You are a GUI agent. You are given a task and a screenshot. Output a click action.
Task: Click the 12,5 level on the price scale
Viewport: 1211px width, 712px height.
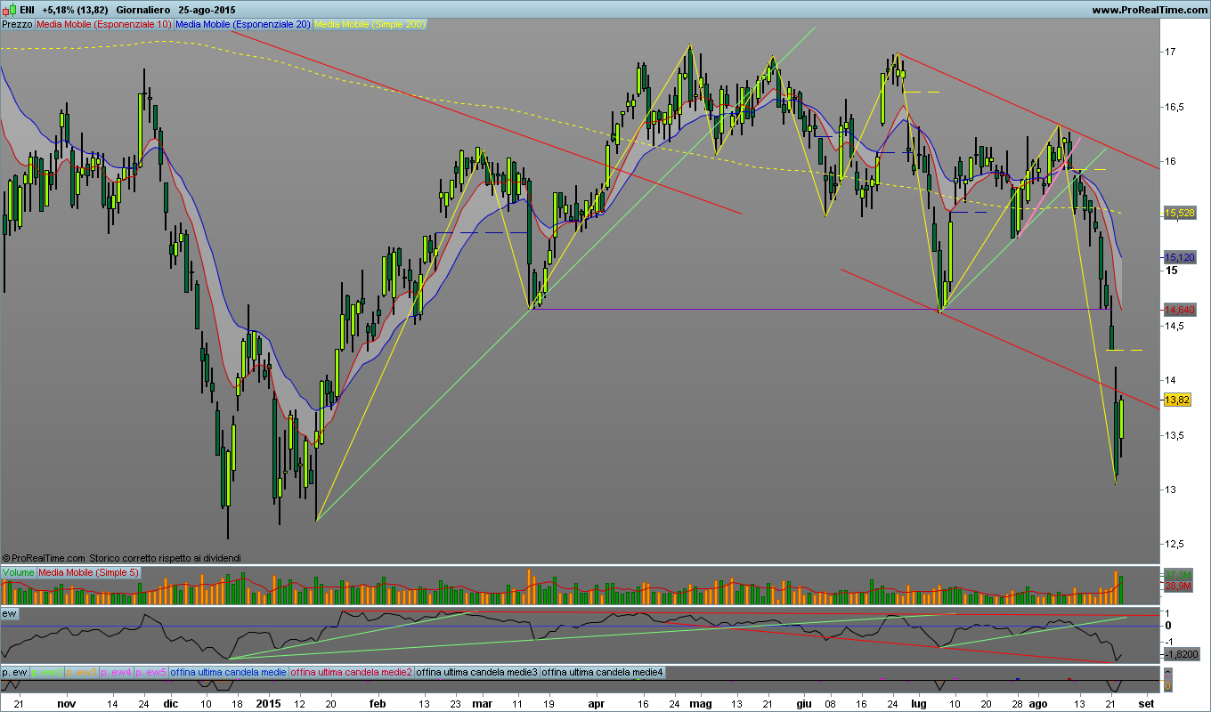(x=1176, y=545)
